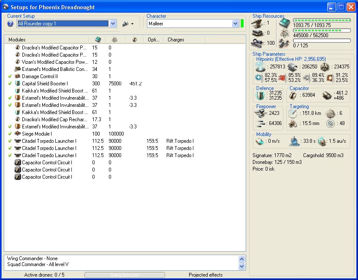358x280 pixels.
Task: Click the Gang bonuses button
Action: point(125,275)
